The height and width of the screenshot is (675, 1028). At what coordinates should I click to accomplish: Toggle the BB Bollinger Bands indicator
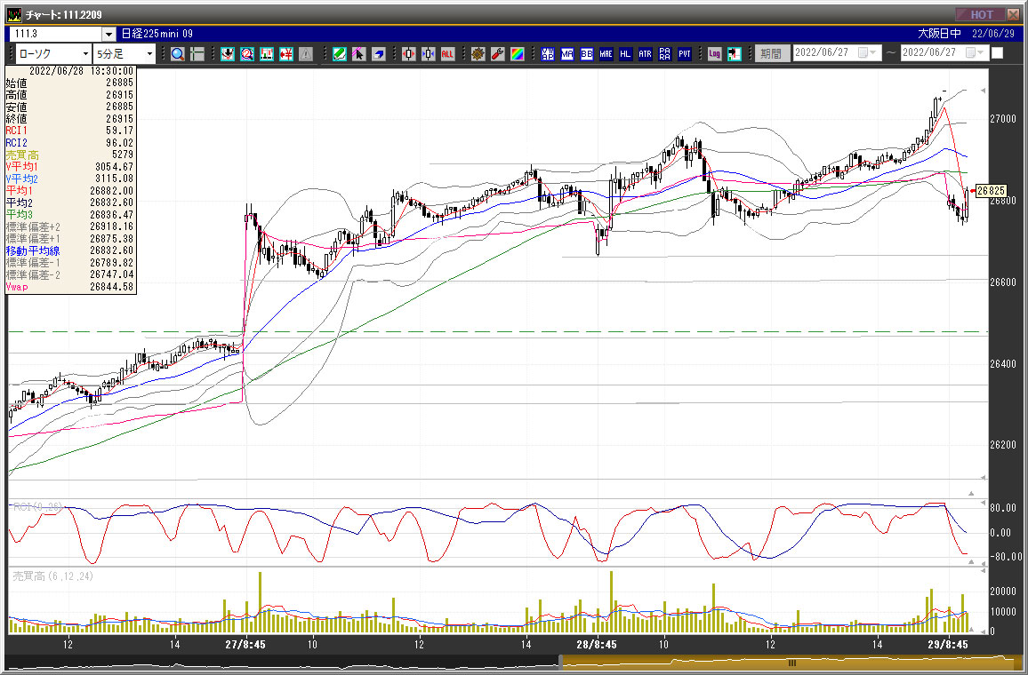coord(586,53)
